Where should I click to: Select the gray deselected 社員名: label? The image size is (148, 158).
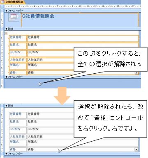point(18,123)
